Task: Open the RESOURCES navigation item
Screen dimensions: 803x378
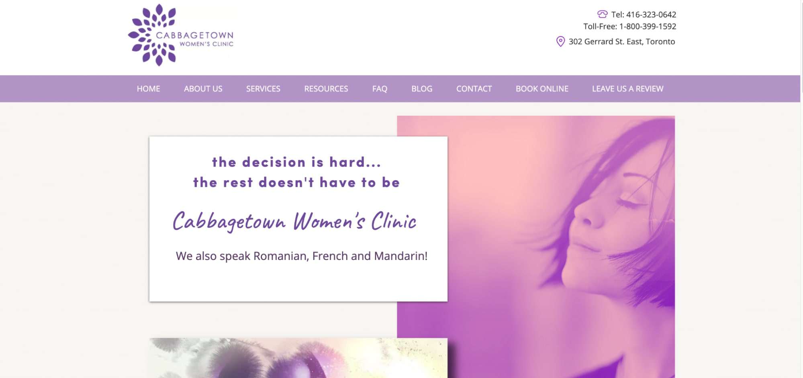Action: [x=326, y=89]
